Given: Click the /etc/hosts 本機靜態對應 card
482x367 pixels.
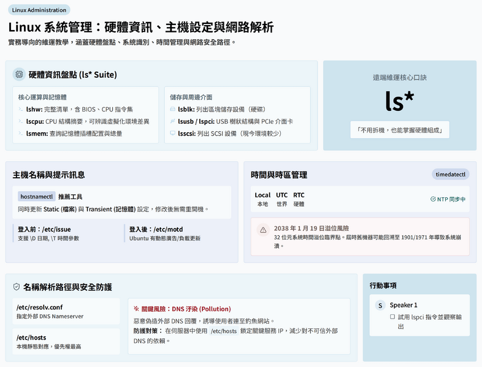Looking at the screenshot, I should coord(66,341).
